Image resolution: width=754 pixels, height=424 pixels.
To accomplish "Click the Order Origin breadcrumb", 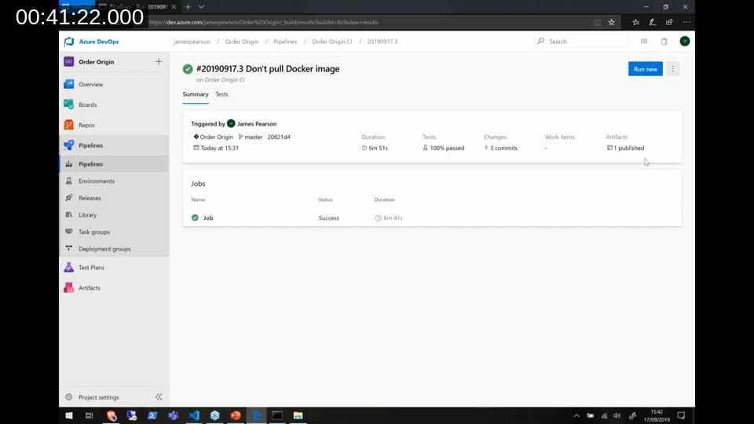I will [x=242, y=42].
